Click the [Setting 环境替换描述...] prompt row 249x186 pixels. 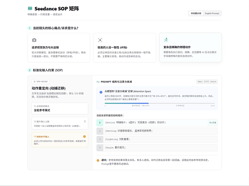pyautogui.click(x=157, y=131)
